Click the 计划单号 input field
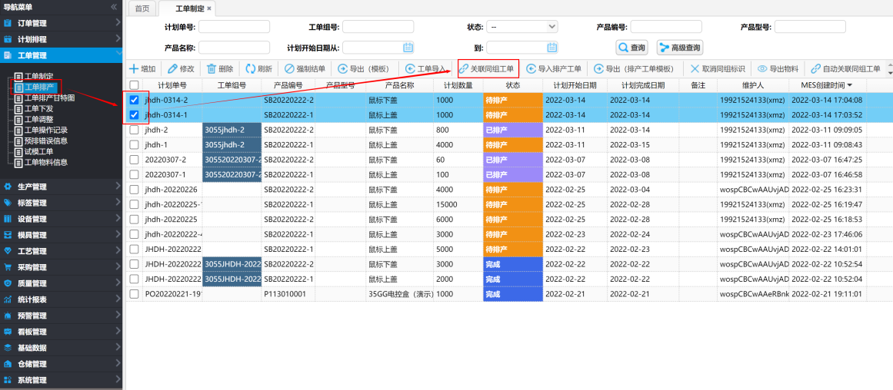 [x=234, y=27]
